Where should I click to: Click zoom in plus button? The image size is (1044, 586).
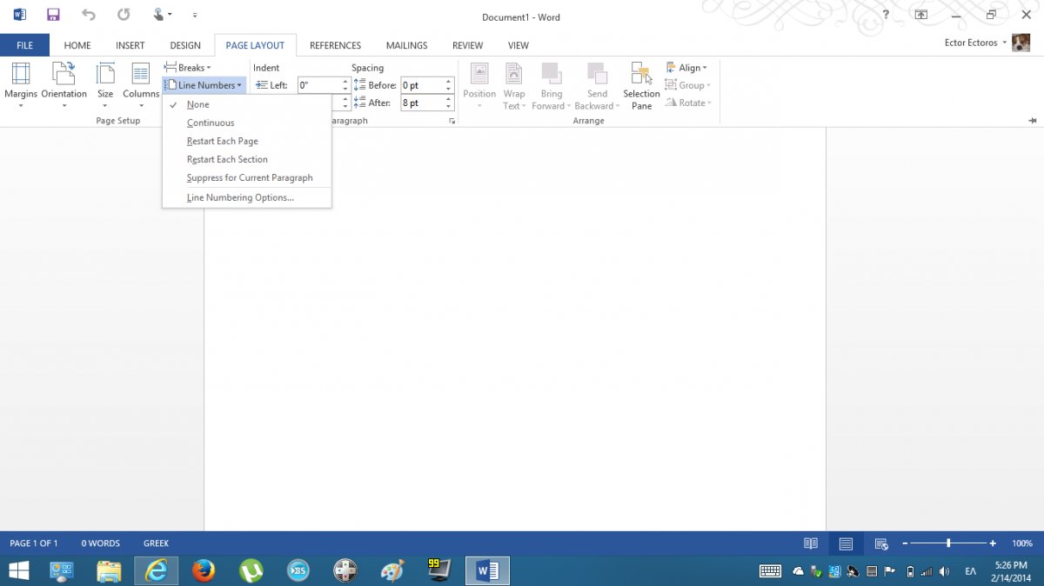click(x=993, y=543)
